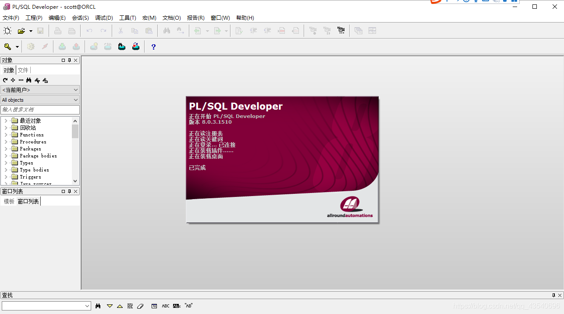Click the Open folder toolbar icon
Screen dimensions: 564x314
(x=21, y=31)
